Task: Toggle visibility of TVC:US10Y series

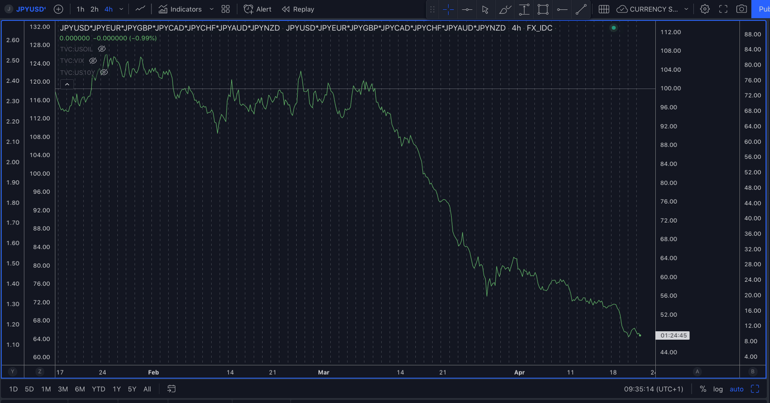Action: [104, 73]
